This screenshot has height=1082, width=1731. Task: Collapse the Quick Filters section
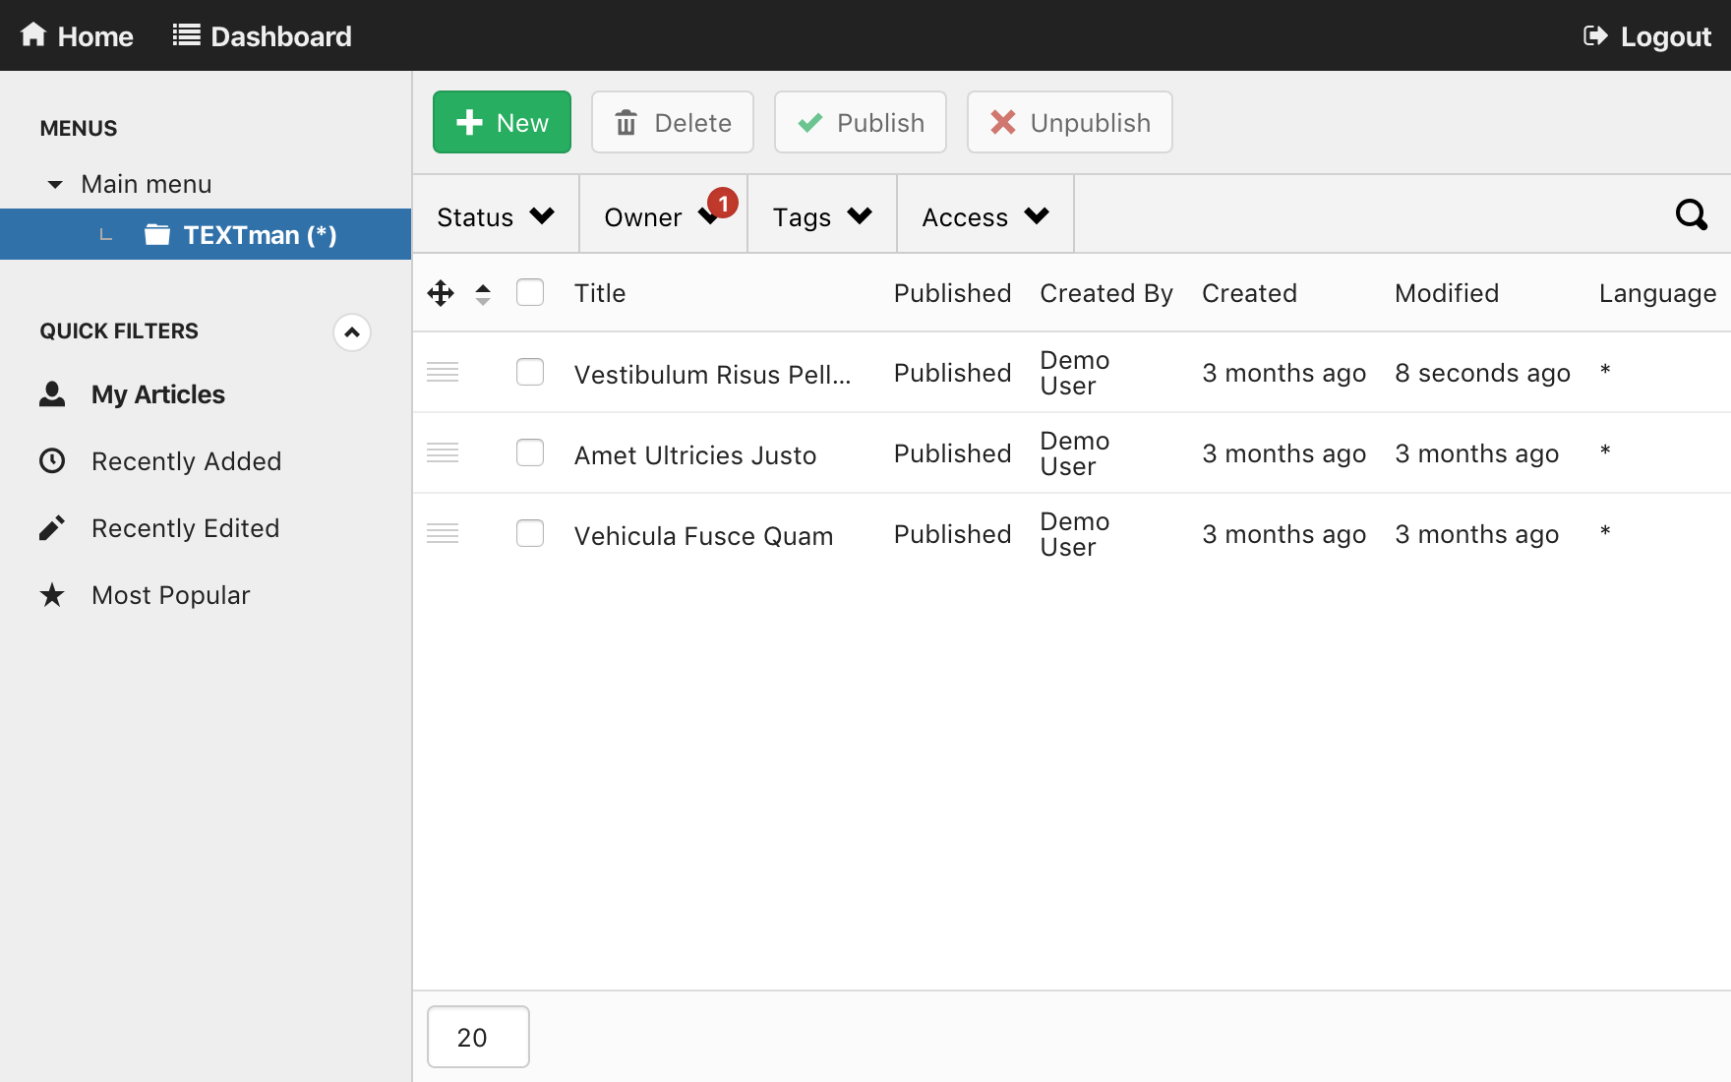click(x=352, y=332)
